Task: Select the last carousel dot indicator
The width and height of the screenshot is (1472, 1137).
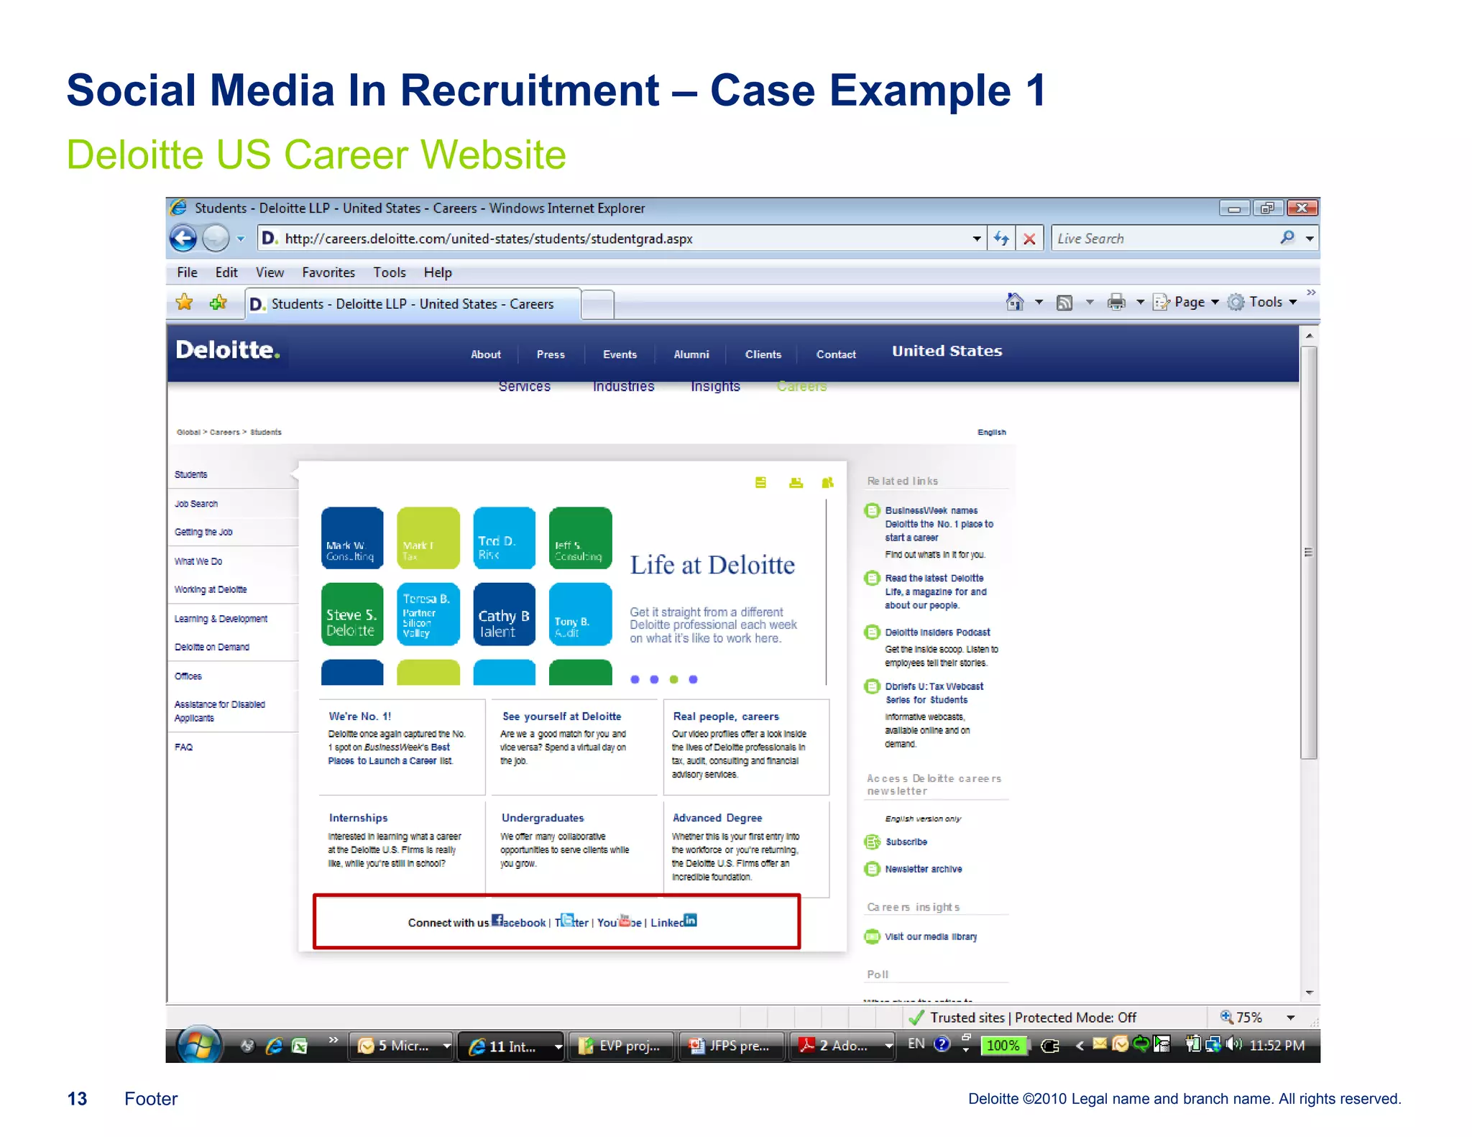Action: coord(693,679)
